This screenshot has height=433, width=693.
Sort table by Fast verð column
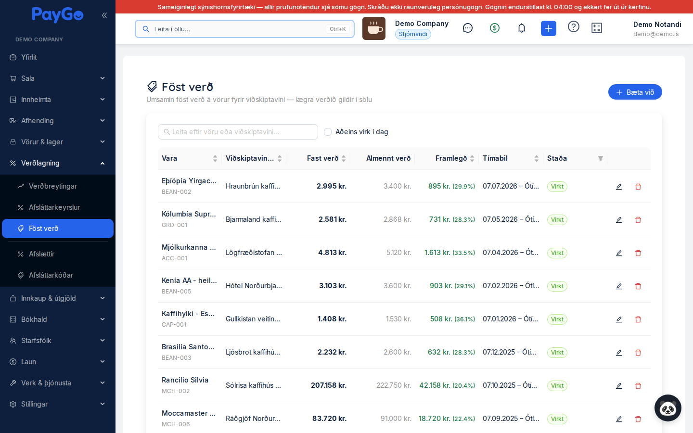pos(318,158)
